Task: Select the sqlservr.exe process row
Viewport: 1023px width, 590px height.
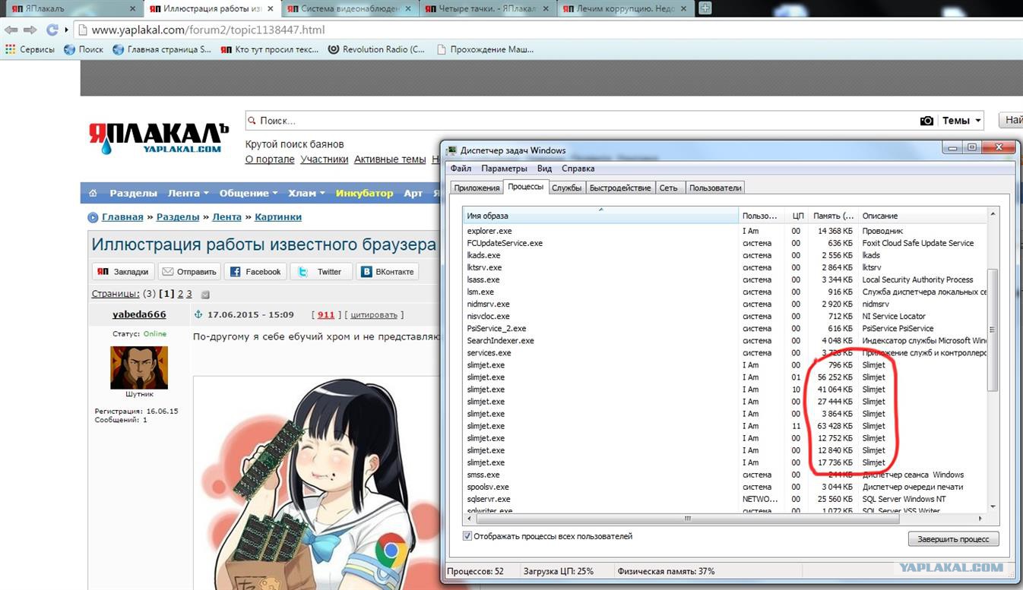Action: point(726,499)
